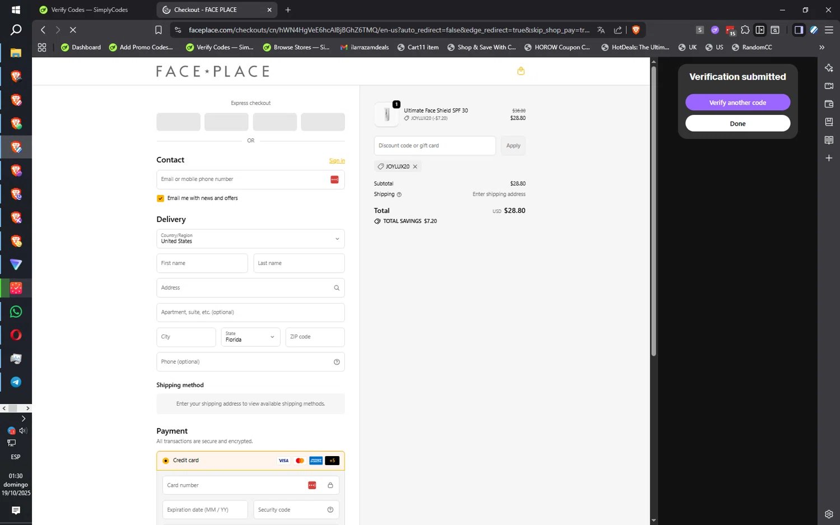The width and height of the screenshot is (840, 525).
Task: Switch to Verify Codes — SimplyCodes tab
Action: [x=90, y=10]
